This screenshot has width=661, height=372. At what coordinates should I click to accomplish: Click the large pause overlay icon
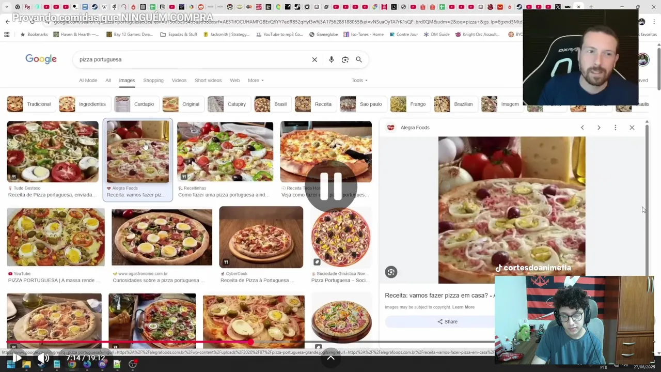point(330,186)
